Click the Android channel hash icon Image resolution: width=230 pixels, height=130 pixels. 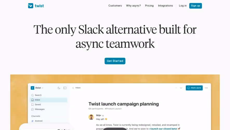32,121
